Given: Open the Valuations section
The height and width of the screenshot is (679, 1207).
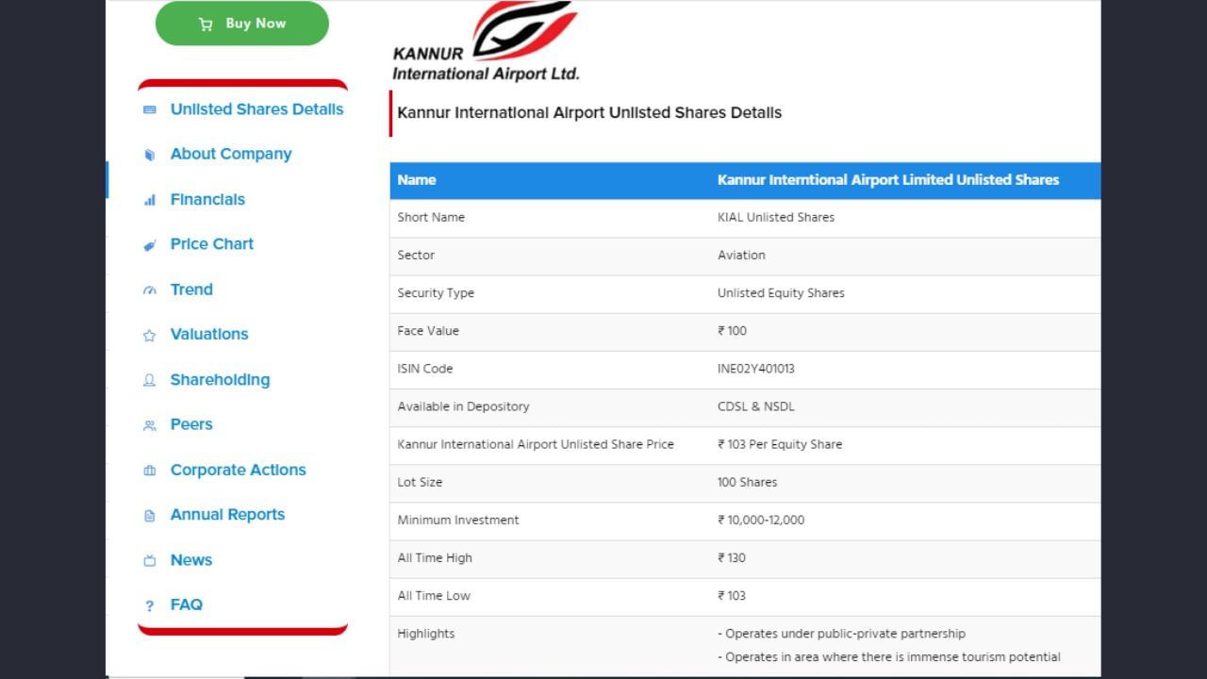Looking at the screenshot, I should [209, 334].
